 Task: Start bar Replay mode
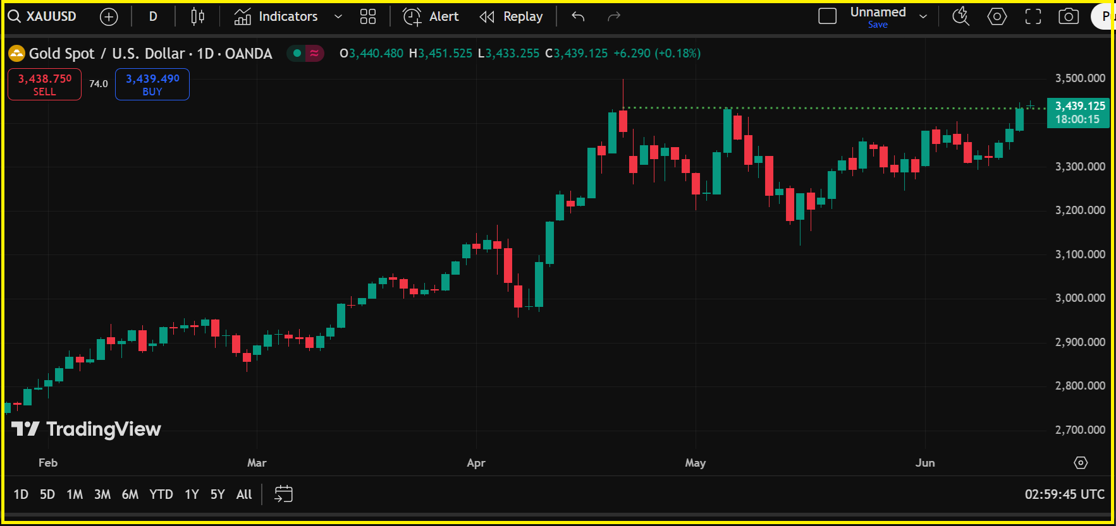511,17
